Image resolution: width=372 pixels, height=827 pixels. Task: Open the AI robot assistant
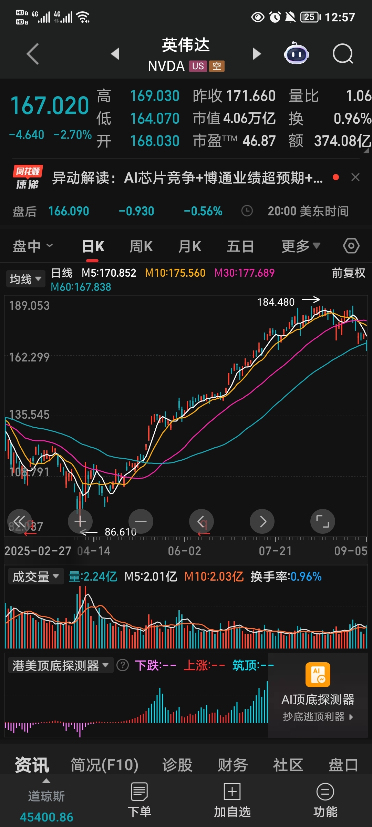[296, 53]
